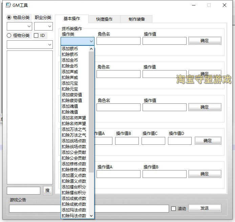The width and height of the screenshot is (235, 222).
Task: Focus the 角色名 field in 货币类操作
Action: point(119,41)
